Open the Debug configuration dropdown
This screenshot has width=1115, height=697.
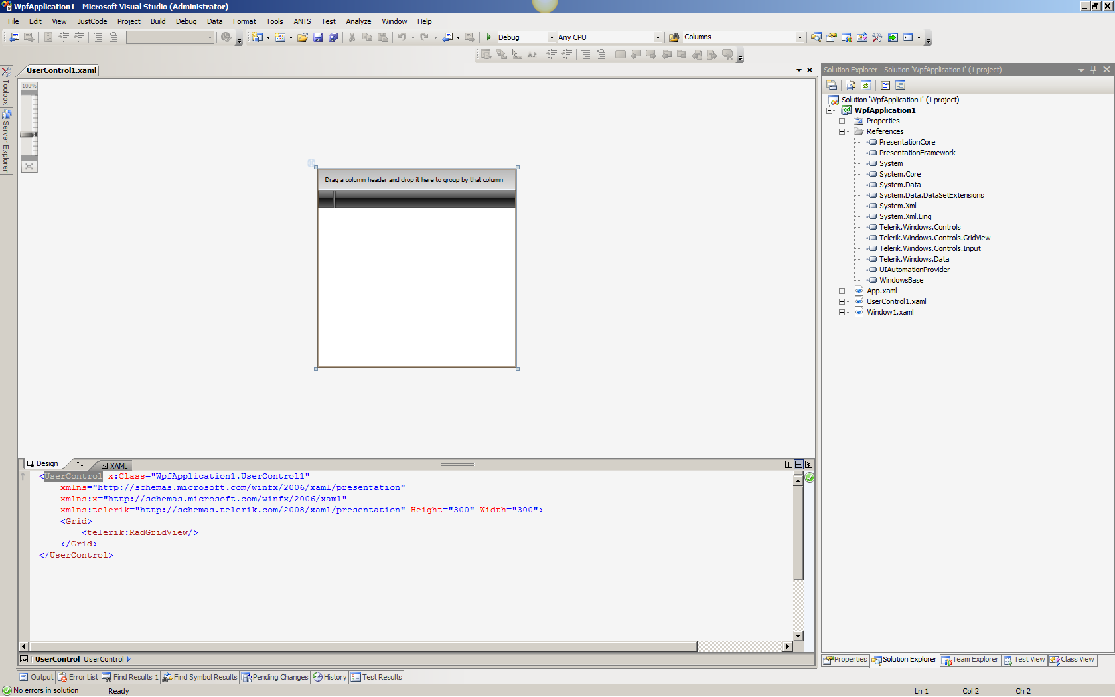[x=552, y=37]
